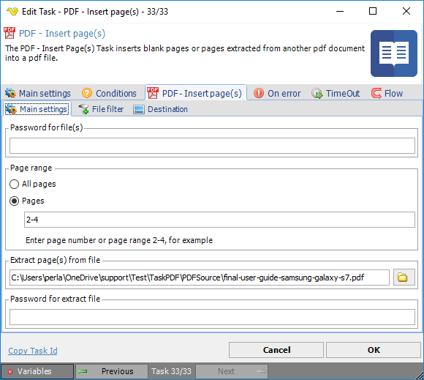Select the Pages radio button
Image resolution: width=424 pixels, height=380 pixels.
14,201
